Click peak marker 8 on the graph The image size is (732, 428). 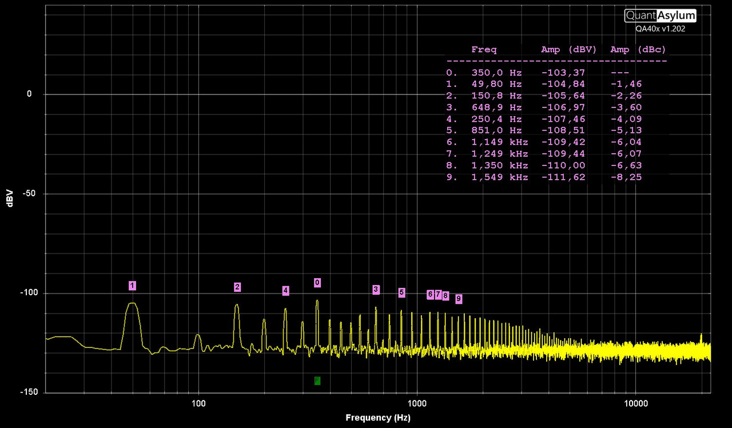click(x=445, y=296)
